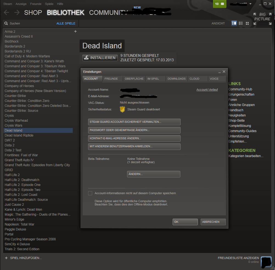Click ABBRECHEN to cancel settings
The height and width of the screenshot is (270, 275).
213,222
